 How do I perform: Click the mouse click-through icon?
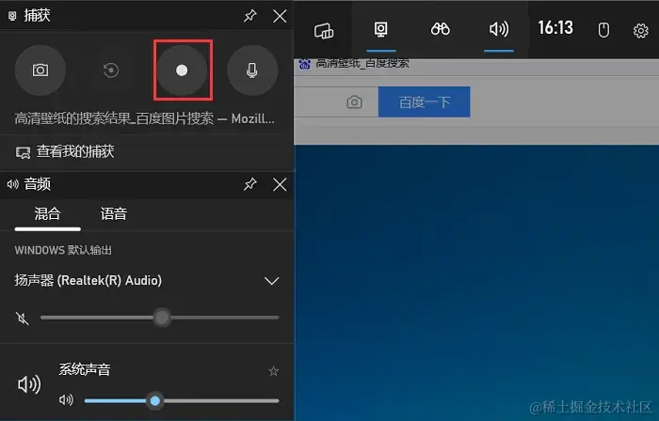coord(603,30)
